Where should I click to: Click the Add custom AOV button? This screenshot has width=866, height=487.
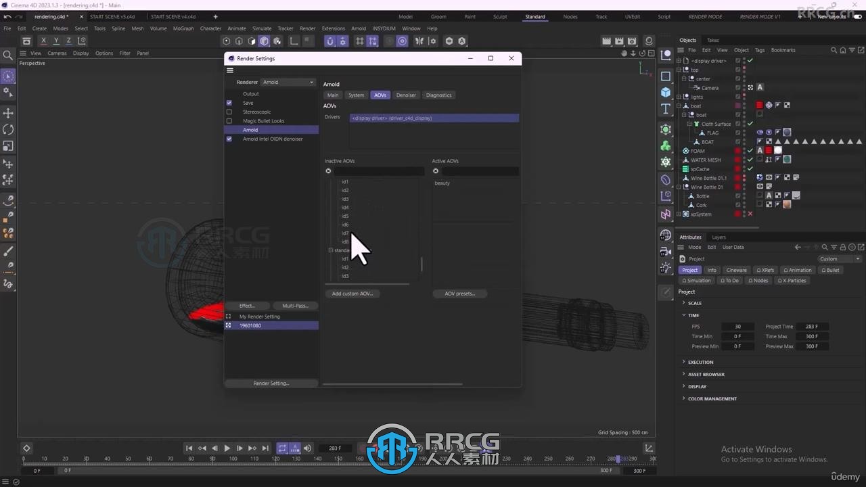click(352, 294)
